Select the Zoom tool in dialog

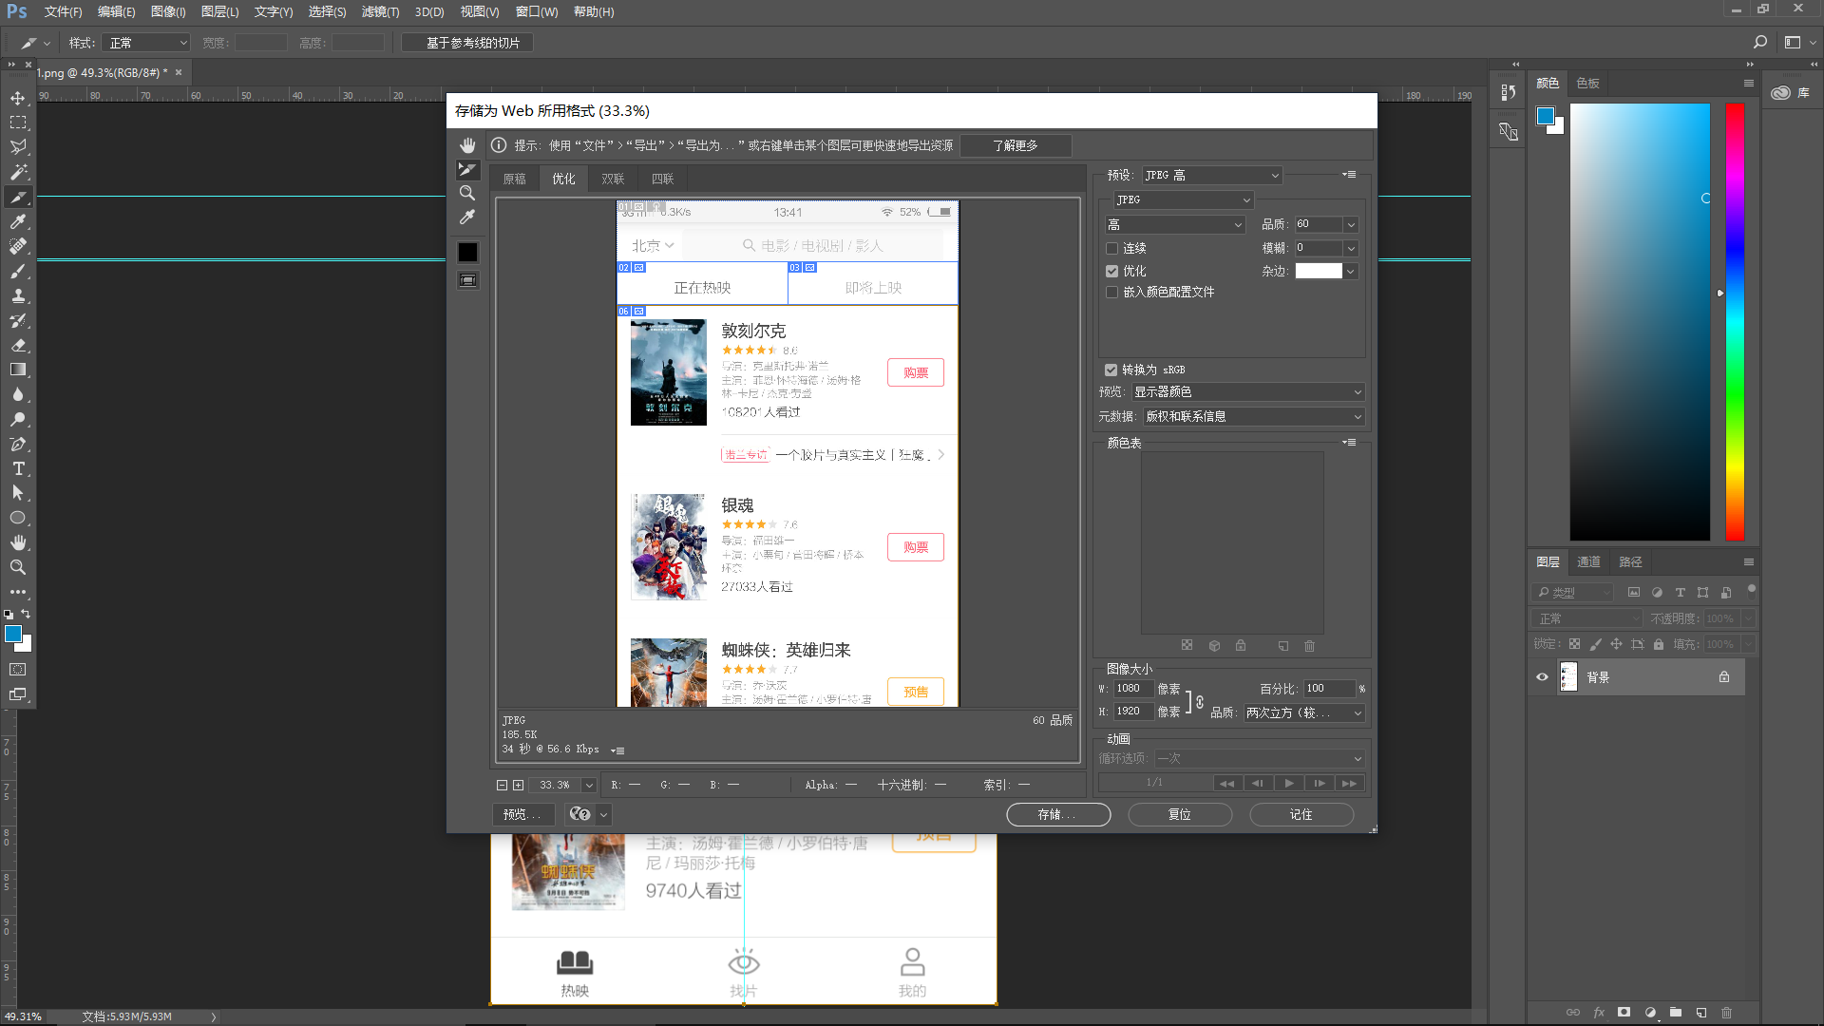467,193
